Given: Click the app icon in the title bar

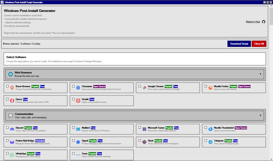Looking at the screenshot, I should (2, 2).
